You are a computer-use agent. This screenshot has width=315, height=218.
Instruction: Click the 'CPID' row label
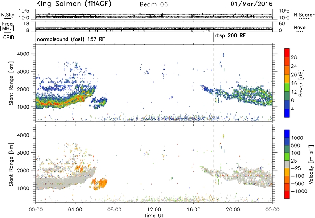[x=9, y=37]
